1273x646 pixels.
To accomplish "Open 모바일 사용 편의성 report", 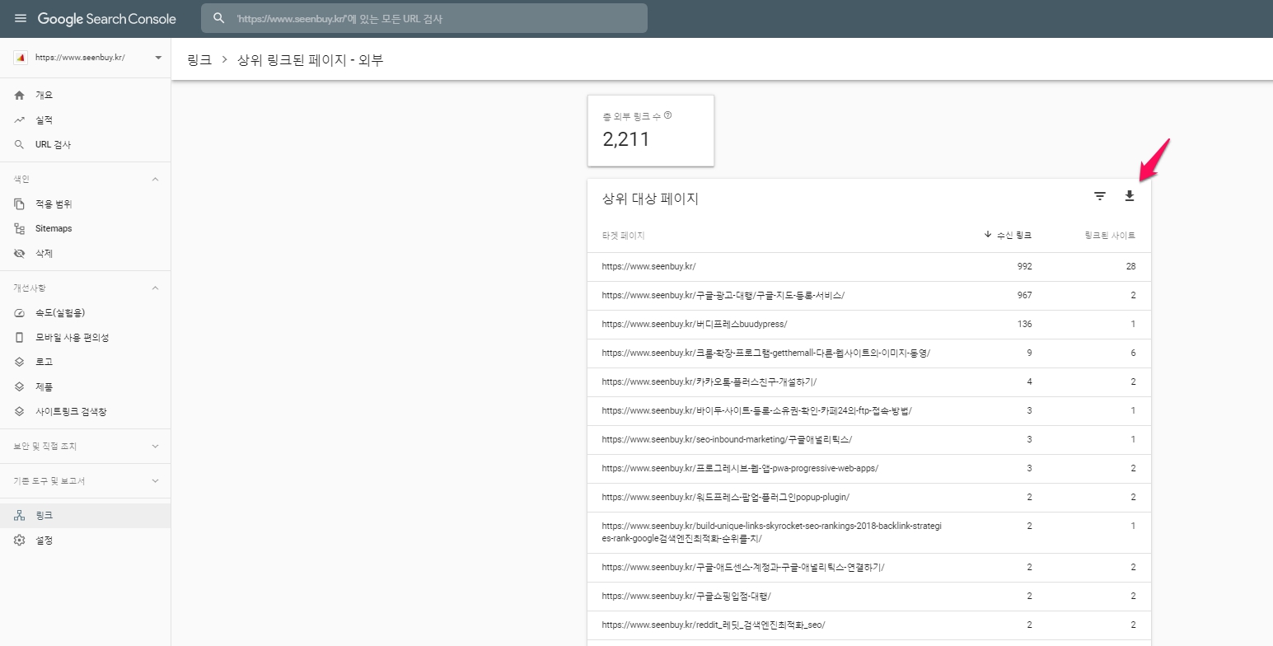I will click(72, 338).
